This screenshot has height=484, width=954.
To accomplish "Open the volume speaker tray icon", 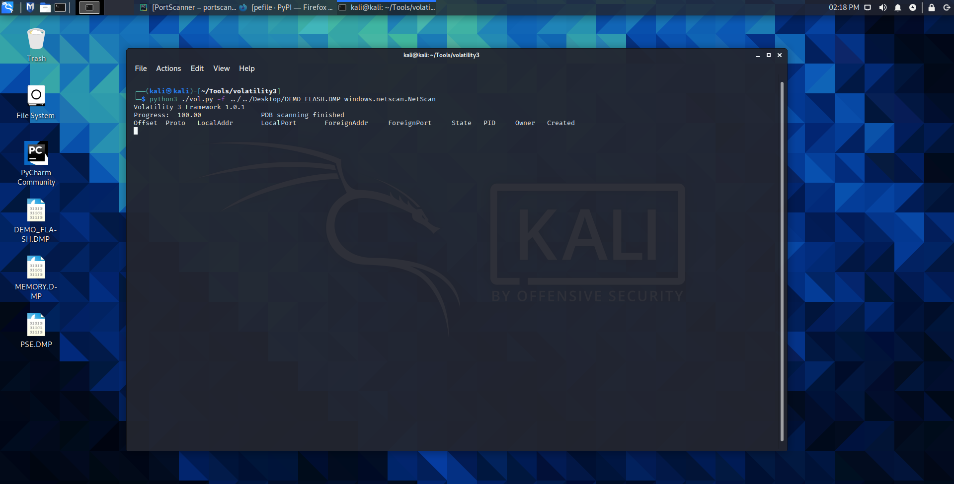I will point(883,7).
